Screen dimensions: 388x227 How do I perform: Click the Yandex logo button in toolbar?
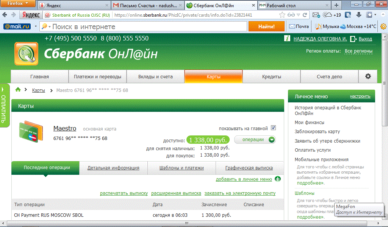tap(31, 15)
